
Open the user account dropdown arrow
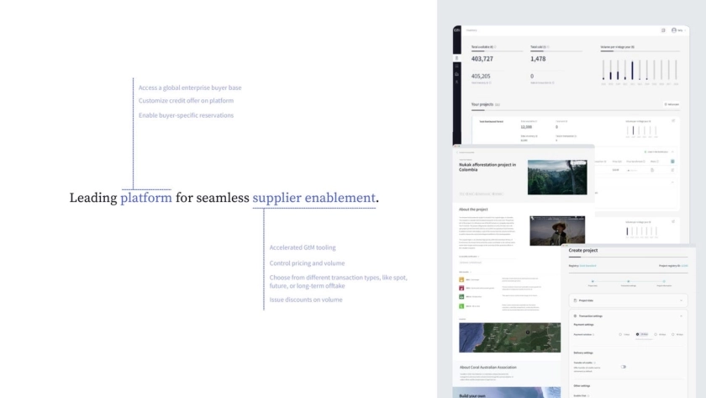click(x=684, y=30)
